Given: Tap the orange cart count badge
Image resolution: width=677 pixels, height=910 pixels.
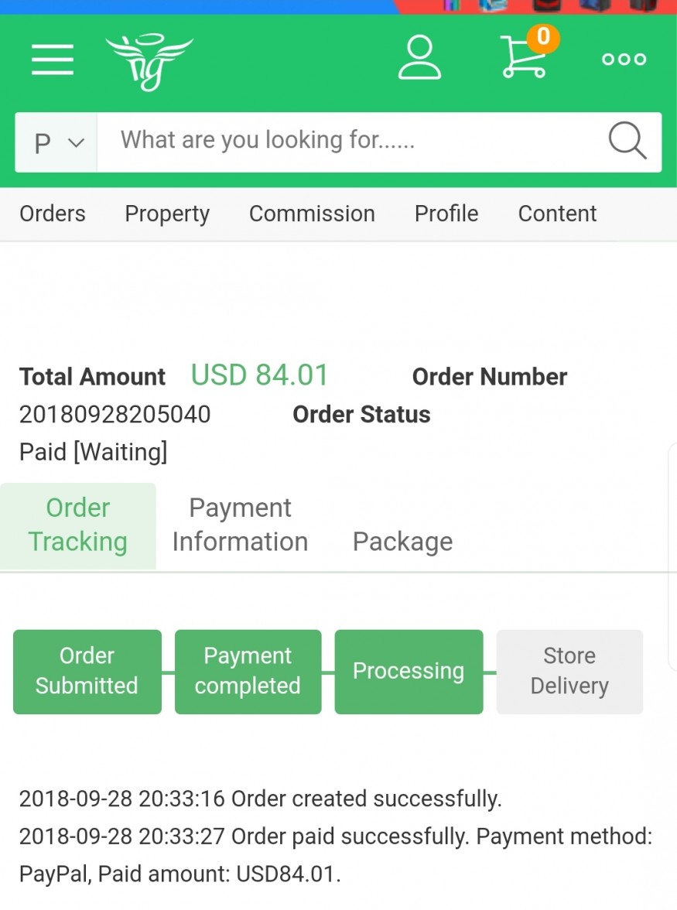Looking at the screenshot, I should click(543, 37).
